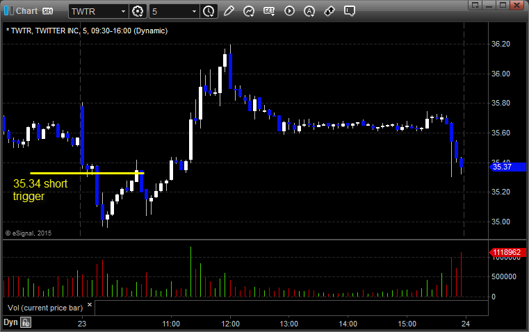The image size is (529, 332).
Task: Click the 35.34 short trigger annotation text
Action: 40,190
